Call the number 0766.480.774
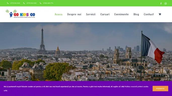 tap(48, 3)
